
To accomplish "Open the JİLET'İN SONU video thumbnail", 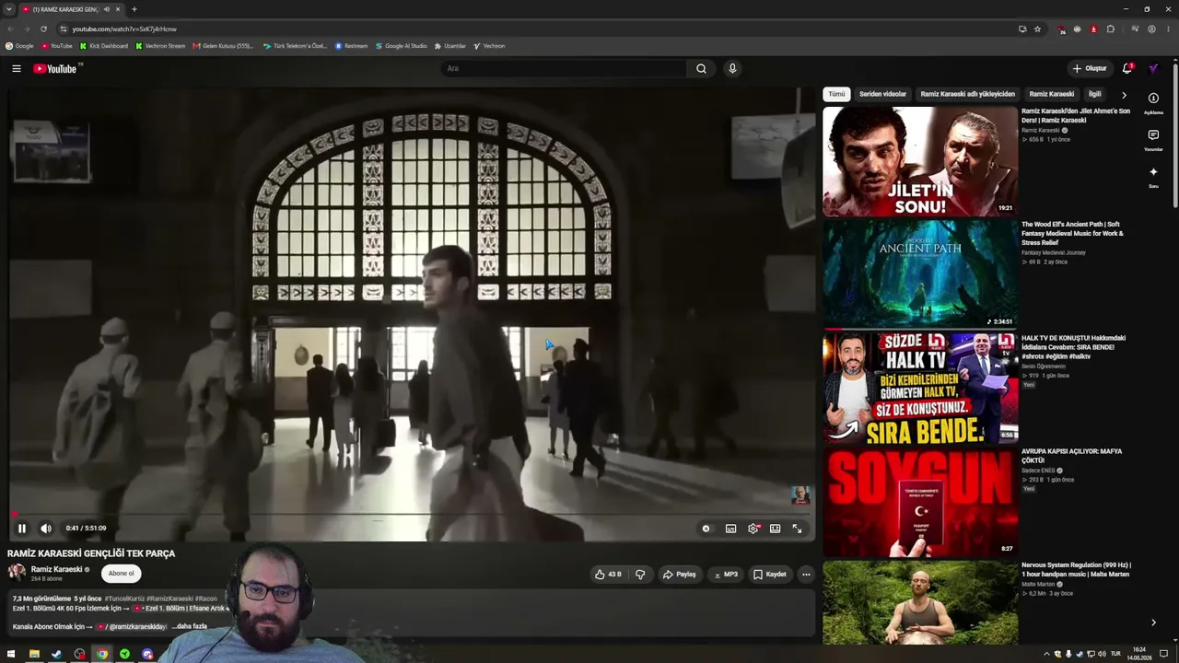I will coord(920,161).
